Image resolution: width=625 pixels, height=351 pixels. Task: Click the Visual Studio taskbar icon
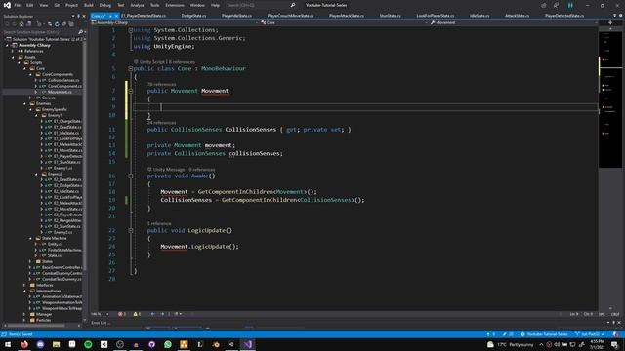tap(247, 344)
